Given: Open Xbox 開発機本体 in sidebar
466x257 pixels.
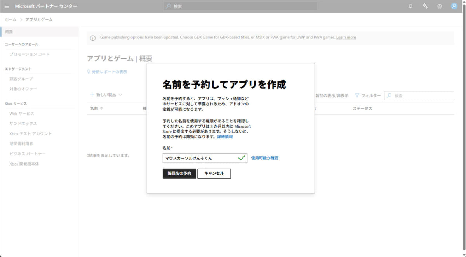Looking at the screenshot, I should coord(24,164).
